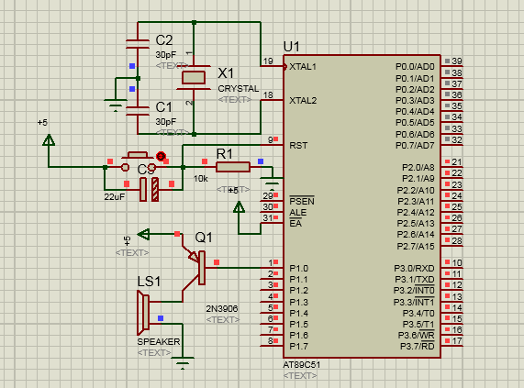524x388 pixels.
Task: Click the EA pin label
Action: pos(295,223)
